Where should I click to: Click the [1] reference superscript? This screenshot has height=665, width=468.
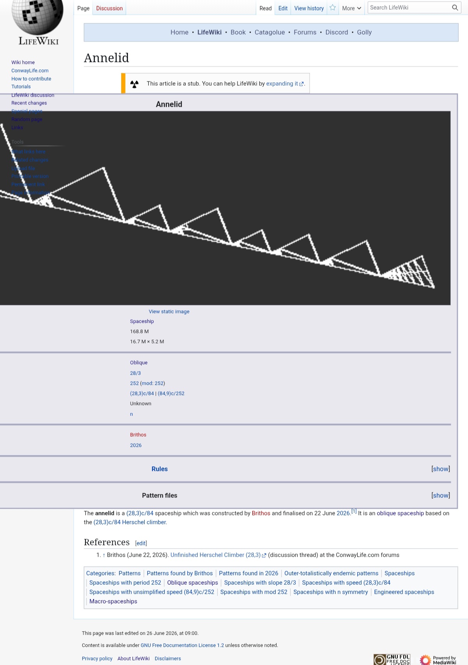(x=354, y=511)
